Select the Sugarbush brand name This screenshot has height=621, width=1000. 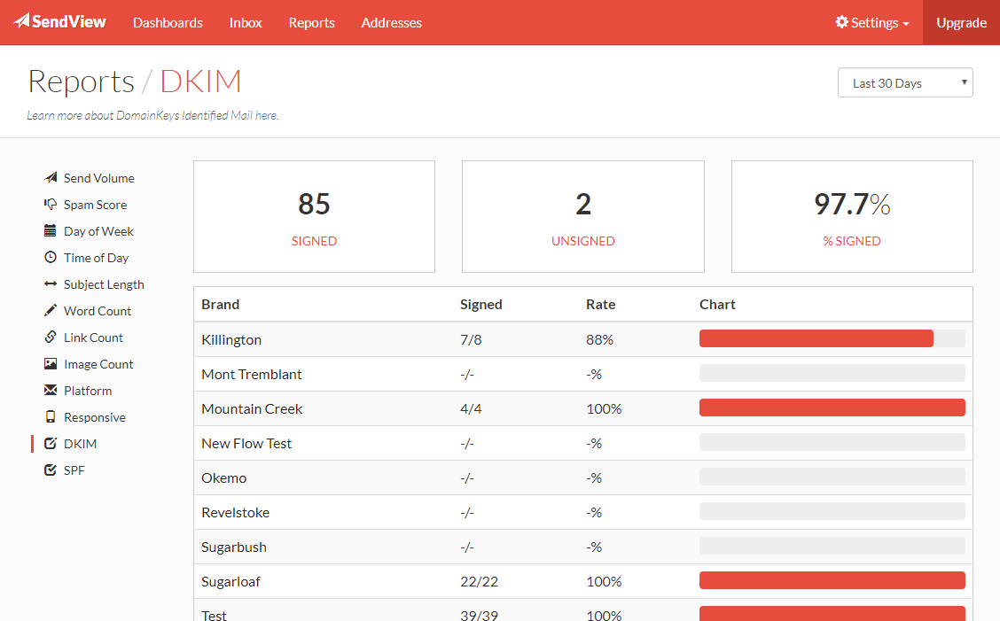[x=234, y=547]
